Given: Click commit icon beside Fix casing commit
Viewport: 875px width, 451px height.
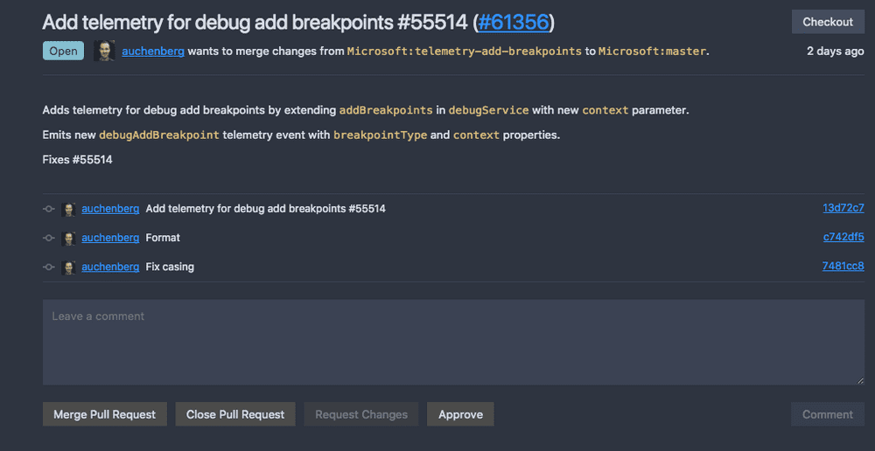Looking at the screenshot, I should click(49, 267).
